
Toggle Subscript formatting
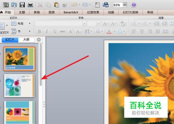[78, 31]
